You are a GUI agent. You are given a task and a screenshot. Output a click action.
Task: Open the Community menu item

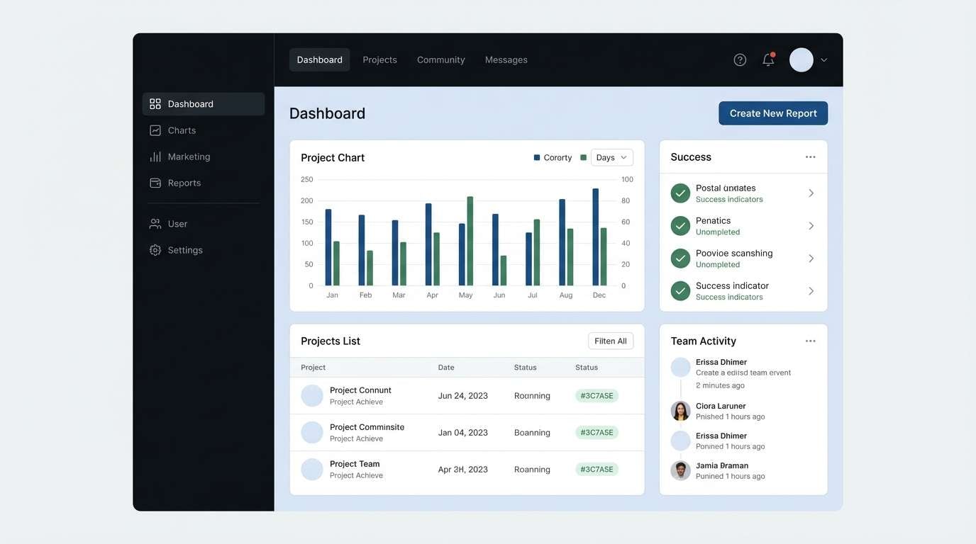tap(440, 58)
